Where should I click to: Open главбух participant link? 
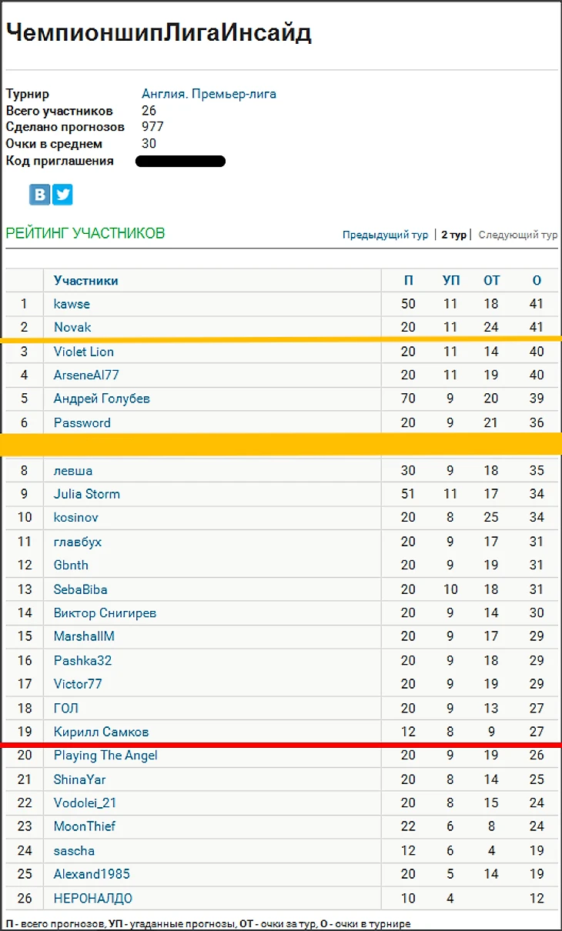pos(78,542)
